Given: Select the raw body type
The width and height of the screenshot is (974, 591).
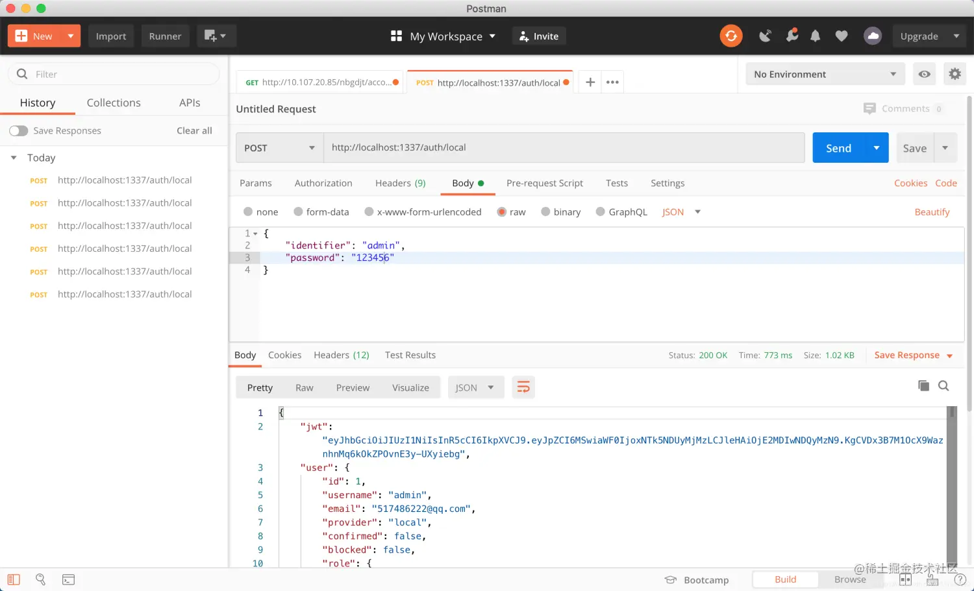Looking at the screenshot, I should [x=502, y=211].
